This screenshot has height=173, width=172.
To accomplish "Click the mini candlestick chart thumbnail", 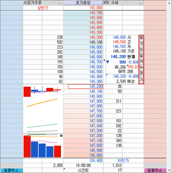I will coord(43,109).
